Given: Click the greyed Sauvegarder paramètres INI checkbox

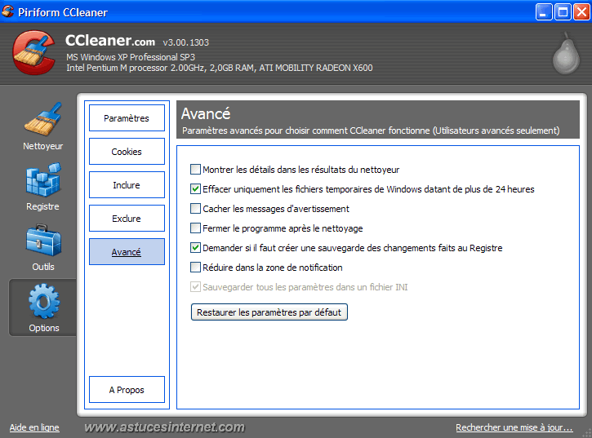Looking at the screenshot, I should coord(195,287).
